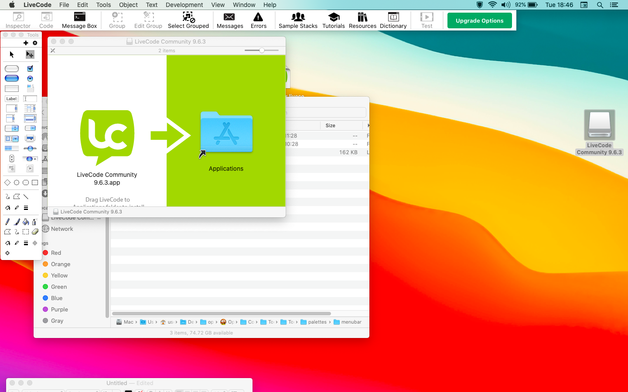
Task: Select the dashed marquee selection tool
Action: pos(26,232)
